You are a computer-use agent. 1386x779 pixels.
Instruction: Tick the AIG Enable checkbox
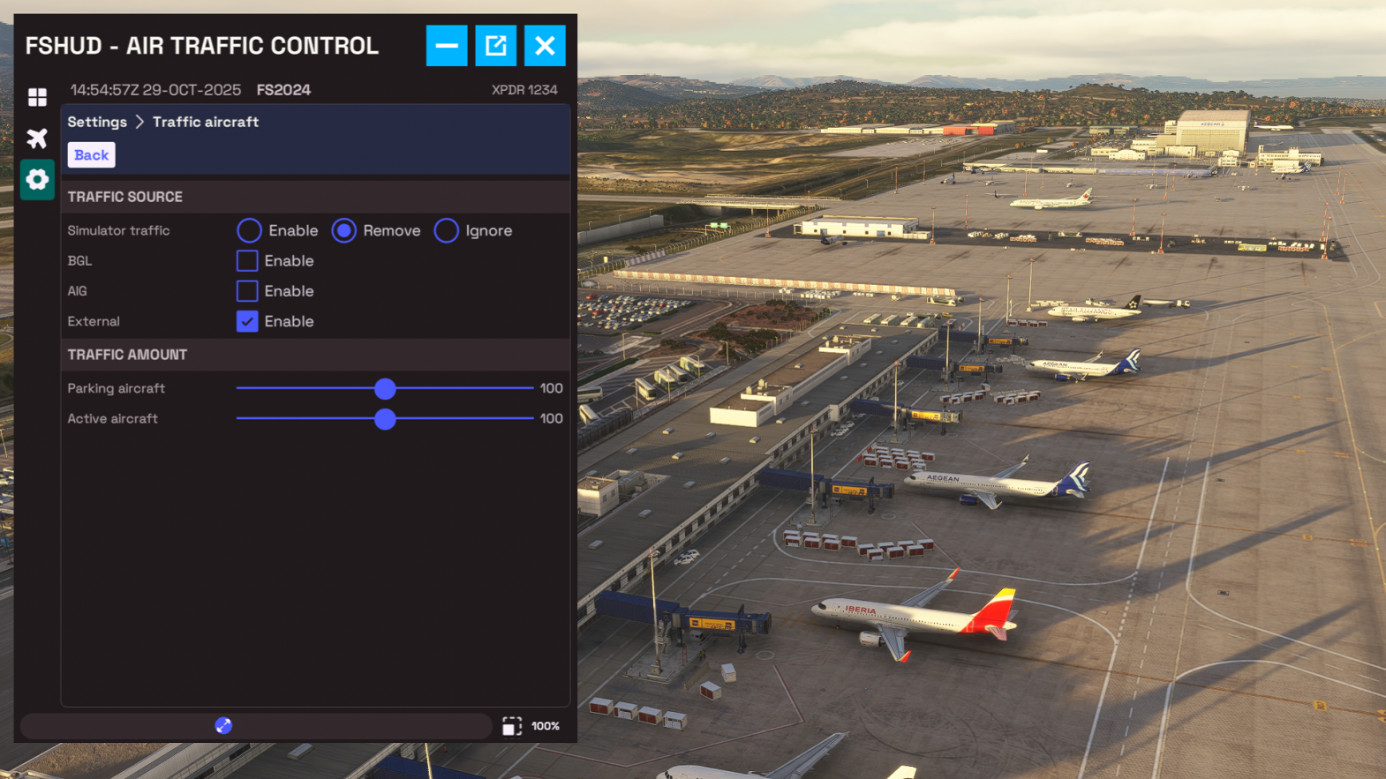(x=247, y=291)
